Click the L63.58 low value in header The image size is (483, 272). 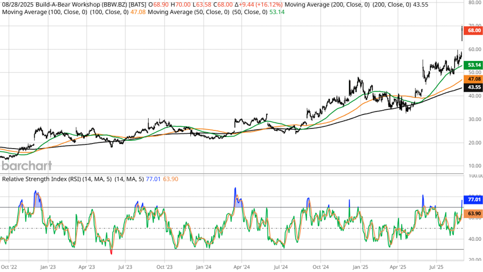[202, 5]
